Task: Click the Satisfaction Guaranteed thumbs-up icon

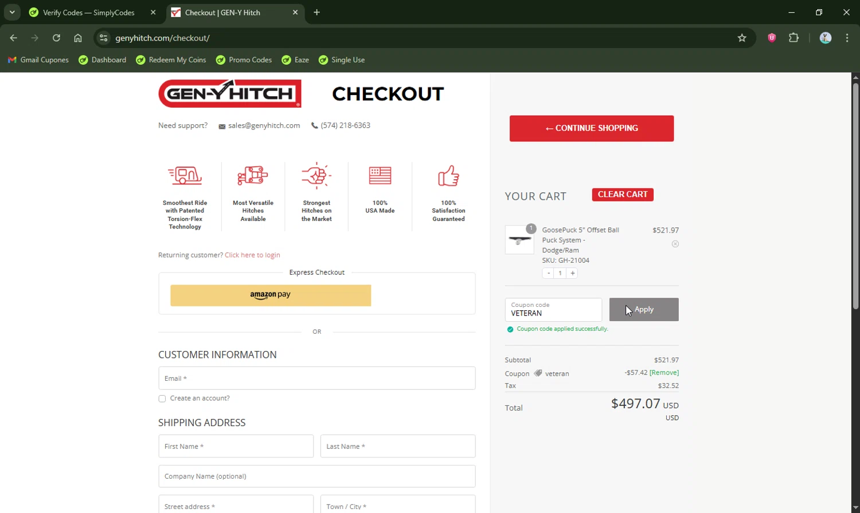Action: point(448,175)
